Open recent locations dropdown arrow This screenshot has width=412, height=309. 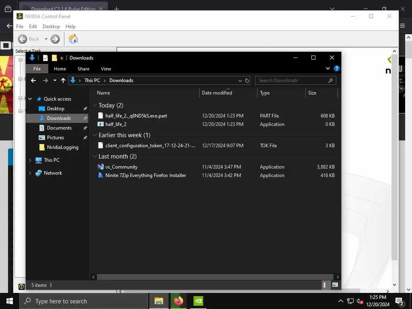(x=55, y=80)
